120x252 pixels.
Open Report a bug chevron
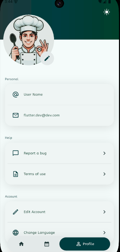pyautogui.click(x=104, y=153)
